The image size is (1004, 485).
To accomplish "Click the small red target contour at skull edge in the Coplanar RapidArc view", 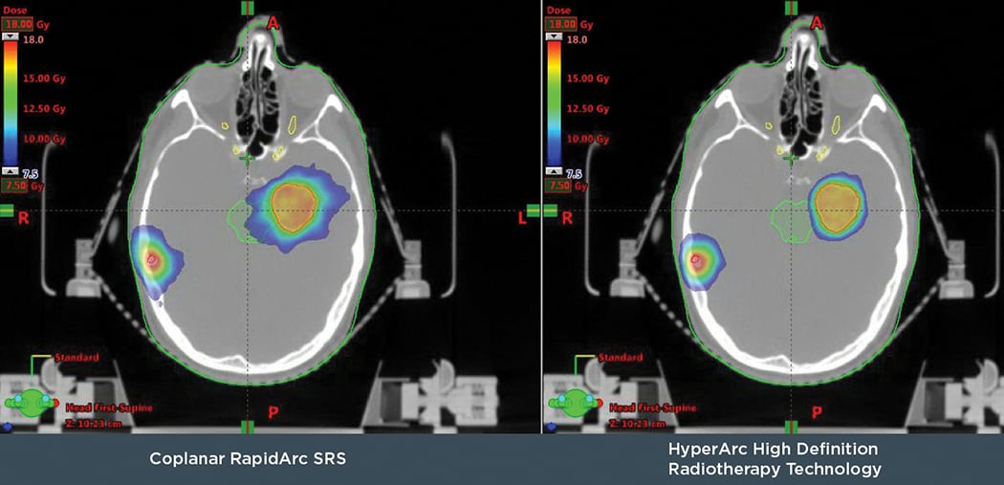I will coord(152,259).
